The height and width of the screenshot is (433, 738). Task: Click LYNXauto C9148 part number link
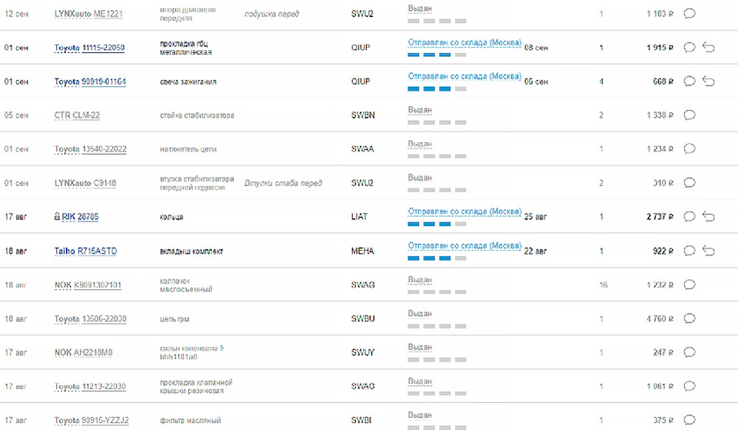point(105,183)
